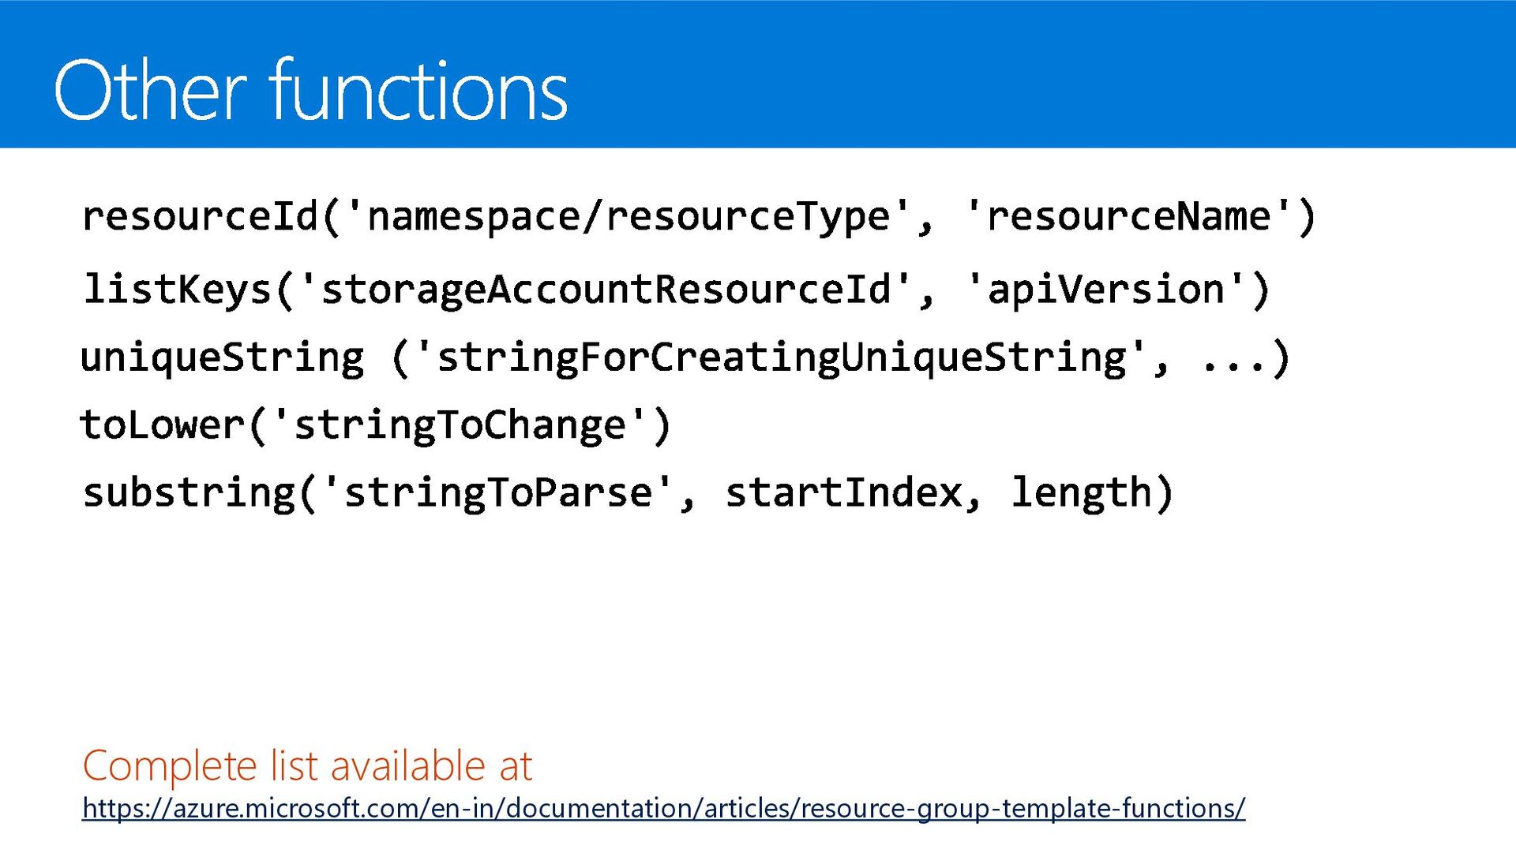Click the length argument in substring
Viewport: 1516px width, 853px height.
pos(1081,492)
